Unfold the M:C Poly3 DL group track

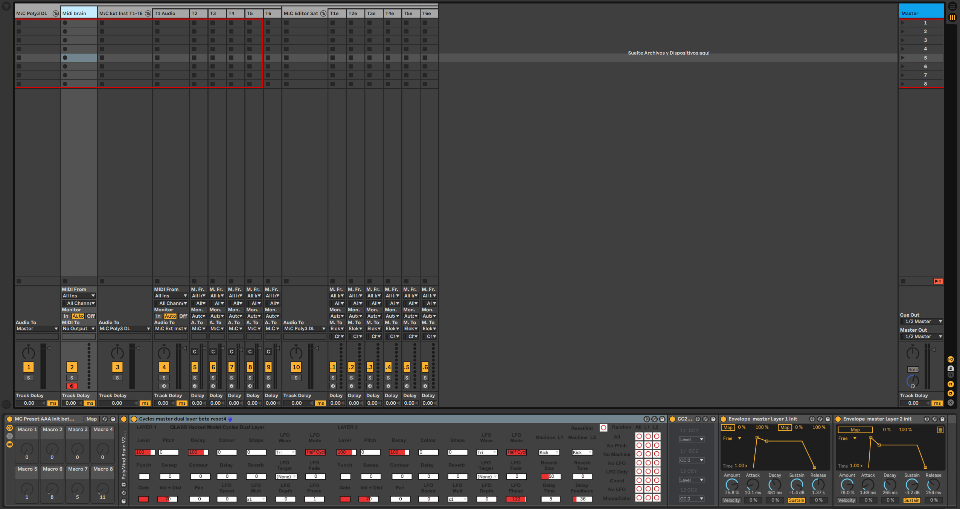tap(55, 14)
